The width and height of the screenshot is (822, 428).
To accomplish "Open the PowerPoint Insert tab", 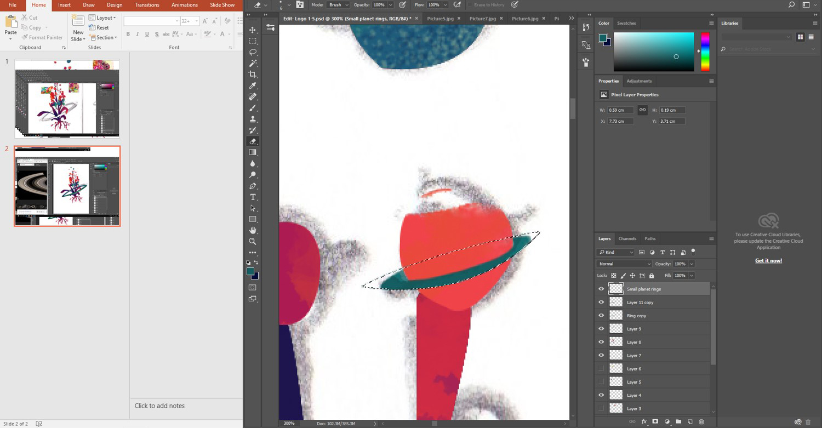I will tap(64, 5).
